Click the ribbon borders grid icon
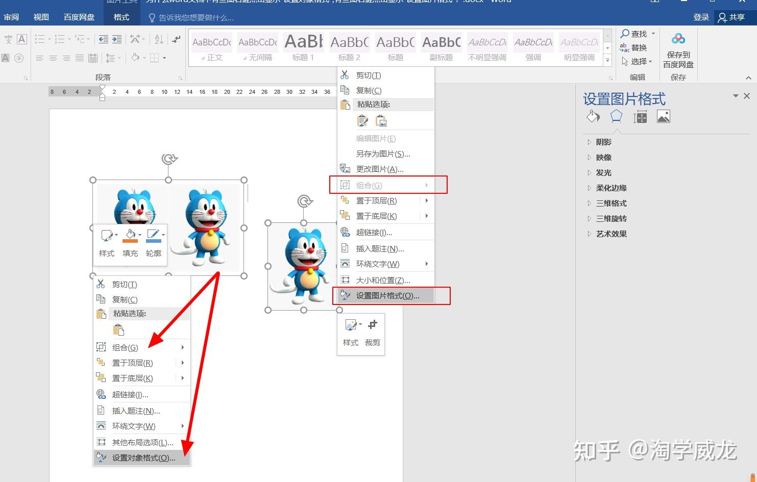Screen dimensions: 757x482 click(x=155, y=58)
